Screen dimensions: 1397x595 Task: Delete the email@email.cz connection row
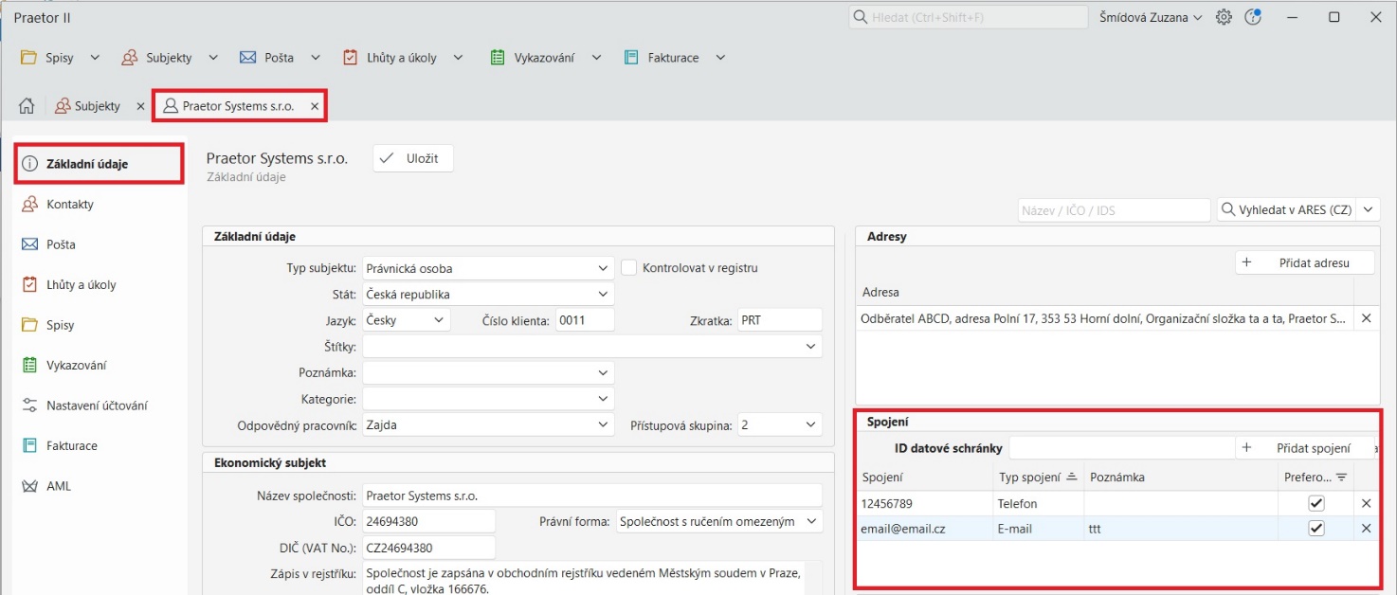pos(1366,529)
